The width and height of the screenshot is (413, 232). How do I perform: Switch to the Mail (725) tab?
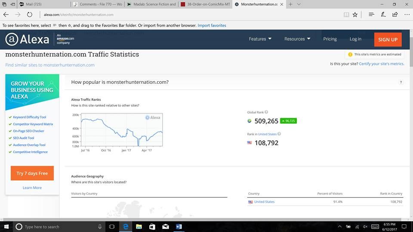(x=39, y=4)
